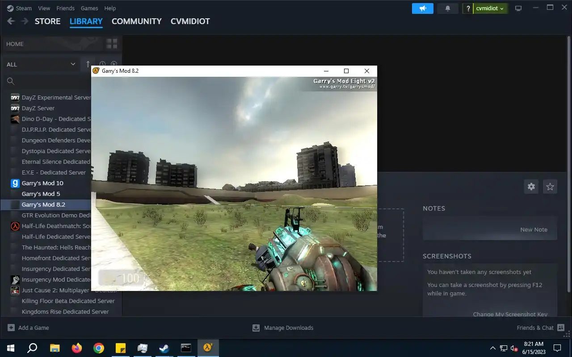Image resolution: width=572 pixels, height=357 pixels.
Task: Open the COMMUNITY tab
Action: [136, 21]
